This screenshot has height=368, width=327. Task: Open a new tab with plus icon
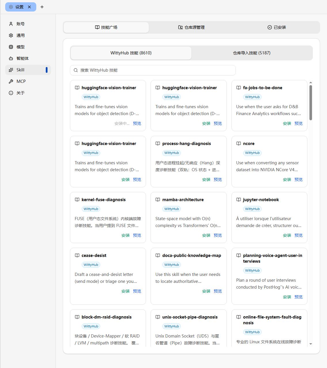coord(42,7)
